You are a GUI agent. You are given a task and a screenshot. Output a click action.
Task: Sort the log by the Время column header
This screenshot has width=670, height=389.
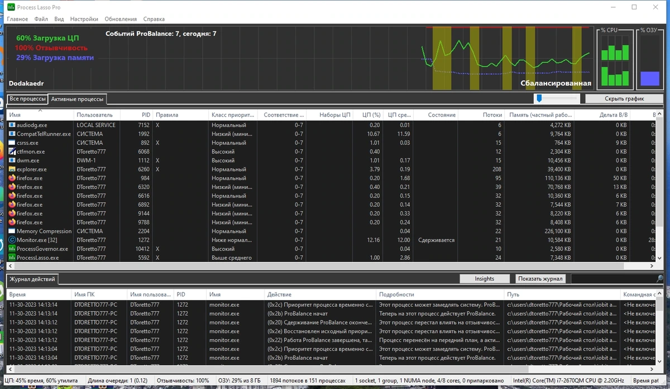click(39, 294)
